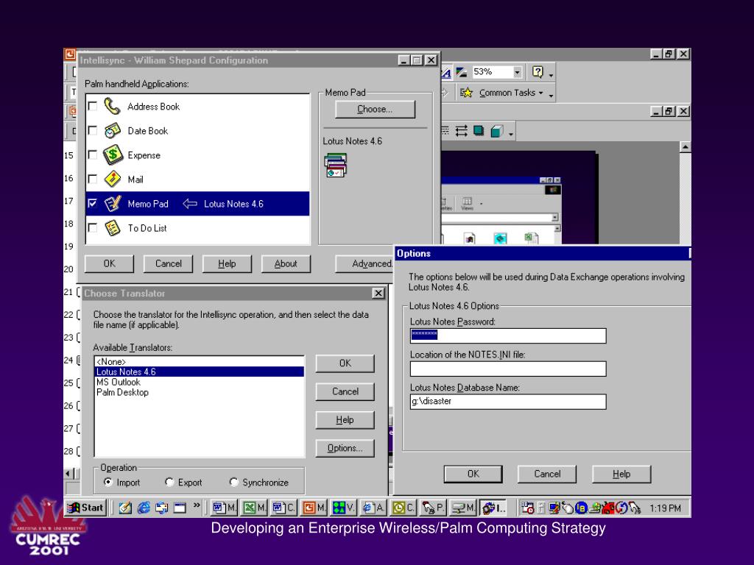Click the Internet Explorer quick launch icon
Screen dimensions: 754x565
coord(144,508)
